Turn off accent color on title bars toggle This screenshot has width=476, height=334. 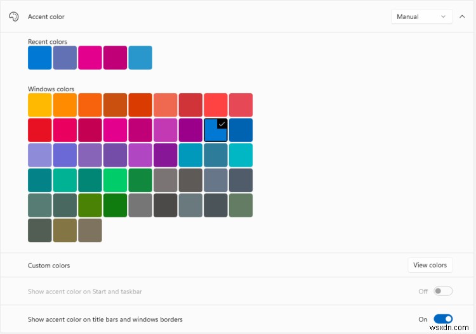click(443, 319)
